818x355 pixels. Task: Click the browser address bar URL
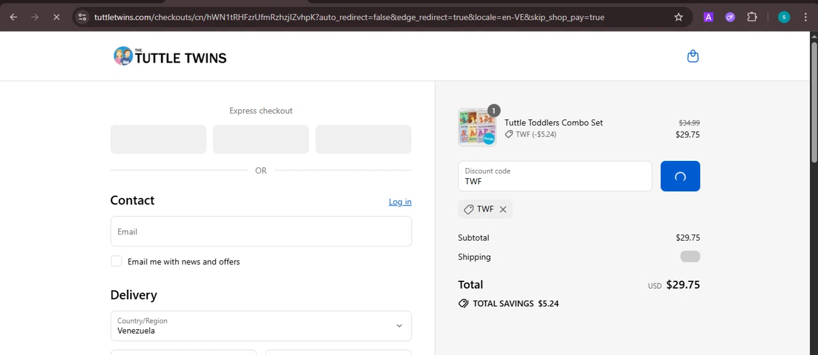[x=349, y=17]
